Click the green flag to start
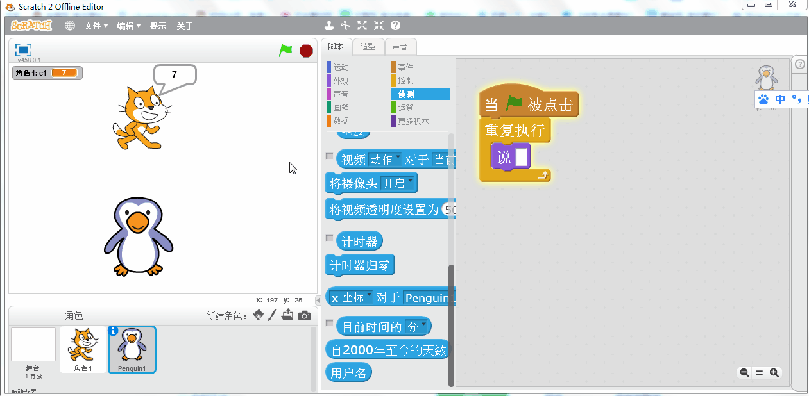The height and width of the screenshot is (396, 809). pos(285,50)
